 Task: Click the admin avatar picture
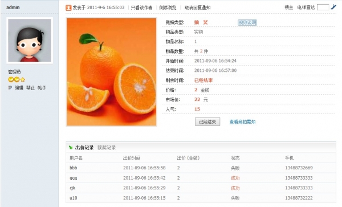click(x=30, y=40)
